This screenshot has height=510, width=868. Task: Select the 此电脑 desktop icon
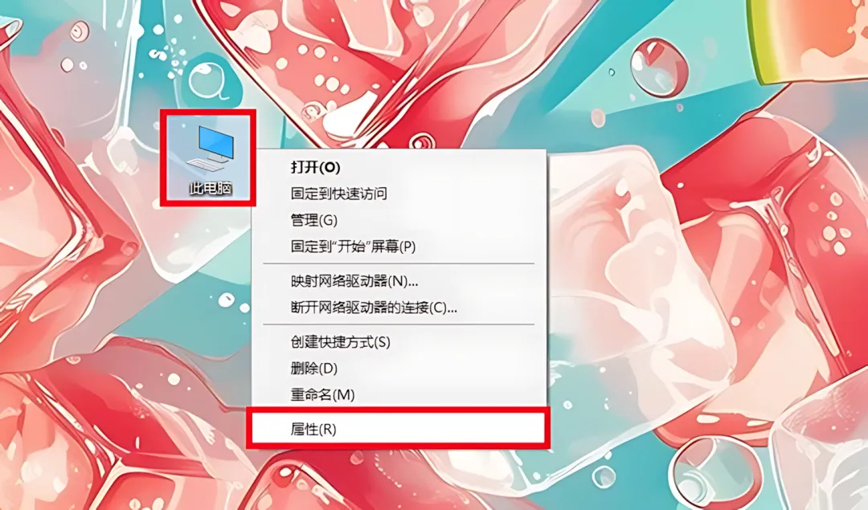(x=209, y=158)
